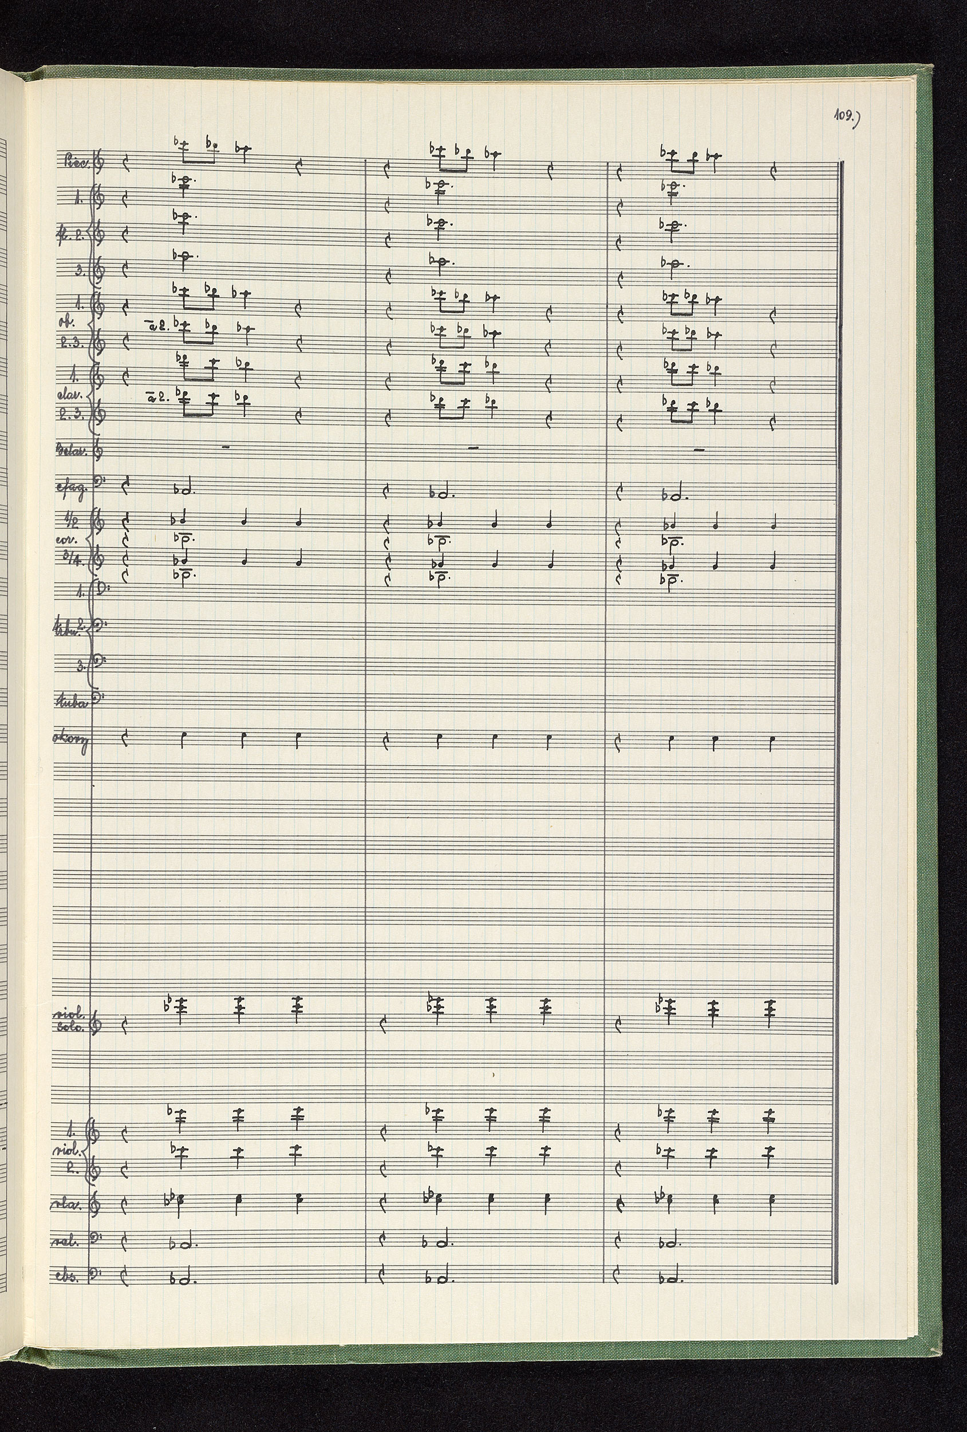Click the whole rest in bass clarinet's first measure
This screenshot has height=1432, width=967.
[x=227, y=447]
